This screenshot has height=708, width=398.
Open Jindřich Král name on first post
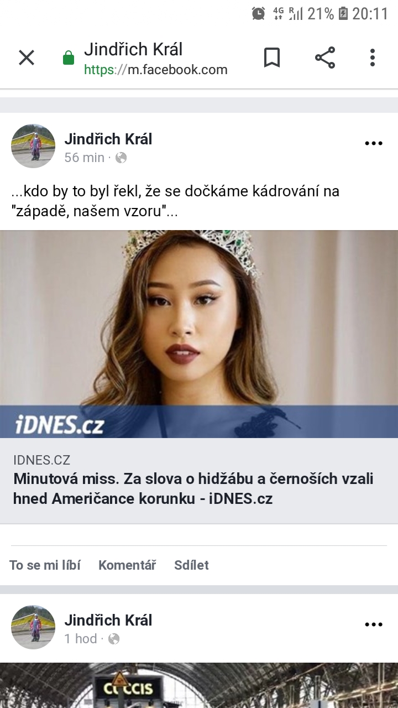click(x=108, y=139)
